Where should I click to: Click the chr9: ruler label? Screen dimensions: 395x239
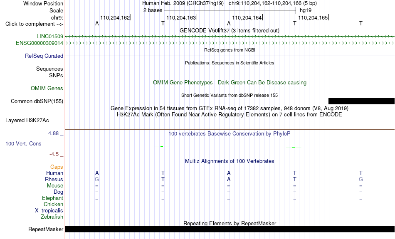tap(57, 17)
